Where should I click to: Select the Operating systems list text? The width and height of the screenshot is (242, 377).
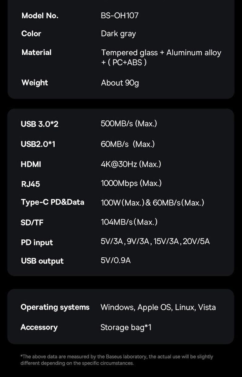158,307
